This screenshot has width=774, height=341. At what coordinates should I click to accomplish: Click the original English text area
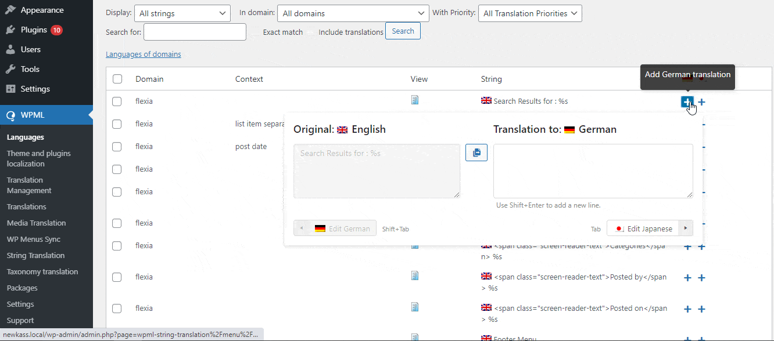point(377,171)
